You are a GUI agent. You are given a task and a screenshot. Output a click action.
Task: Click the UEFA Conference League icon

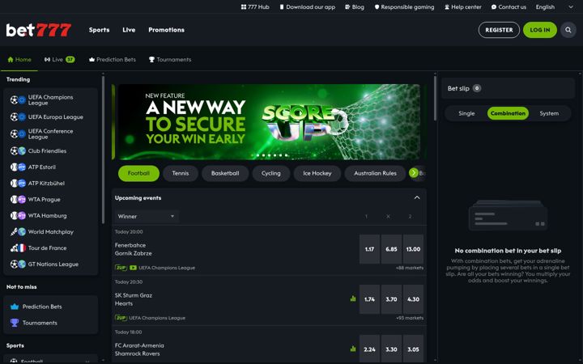pos(18,133)
